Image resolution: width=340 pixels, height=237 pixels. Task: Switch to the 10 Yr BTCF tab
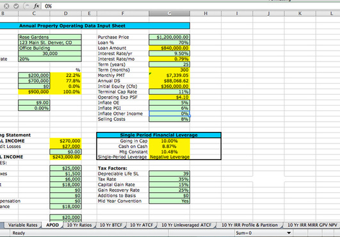click(111, 225)
